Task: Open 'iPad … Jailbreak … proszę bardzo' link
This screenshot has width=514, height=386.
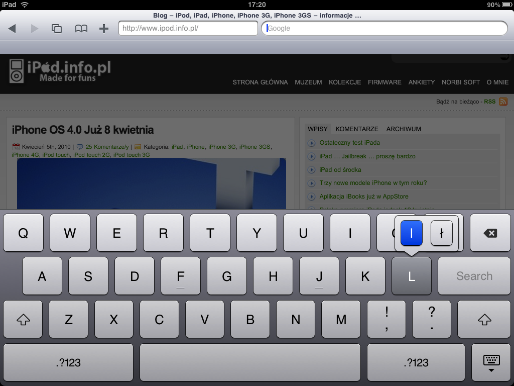Action: coord(367,156)
